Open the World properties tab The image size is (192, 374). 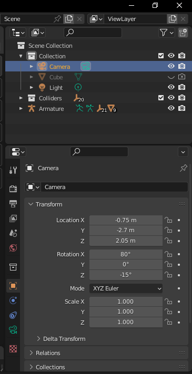tap(13, 248)
